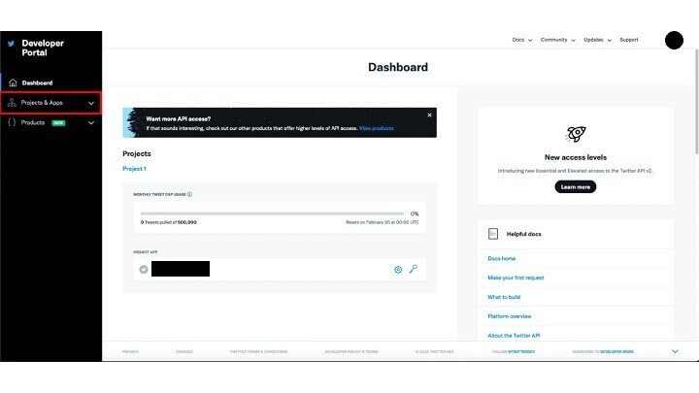The width and height of the screenshot is (699, 393).
Task: Open app keys and tokens key icon
Action: click(414, 269)
